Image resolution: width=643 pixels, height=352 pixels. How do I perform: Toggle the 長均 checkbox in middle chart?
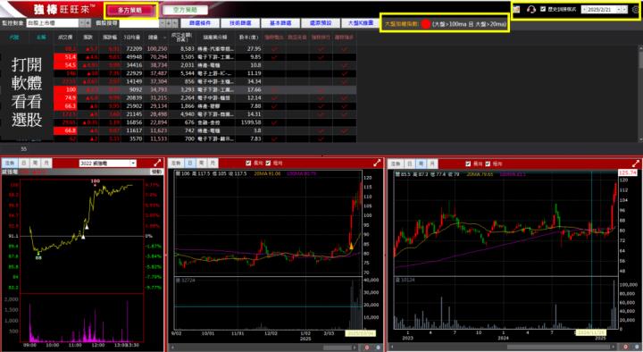click(x=248, y=163)
